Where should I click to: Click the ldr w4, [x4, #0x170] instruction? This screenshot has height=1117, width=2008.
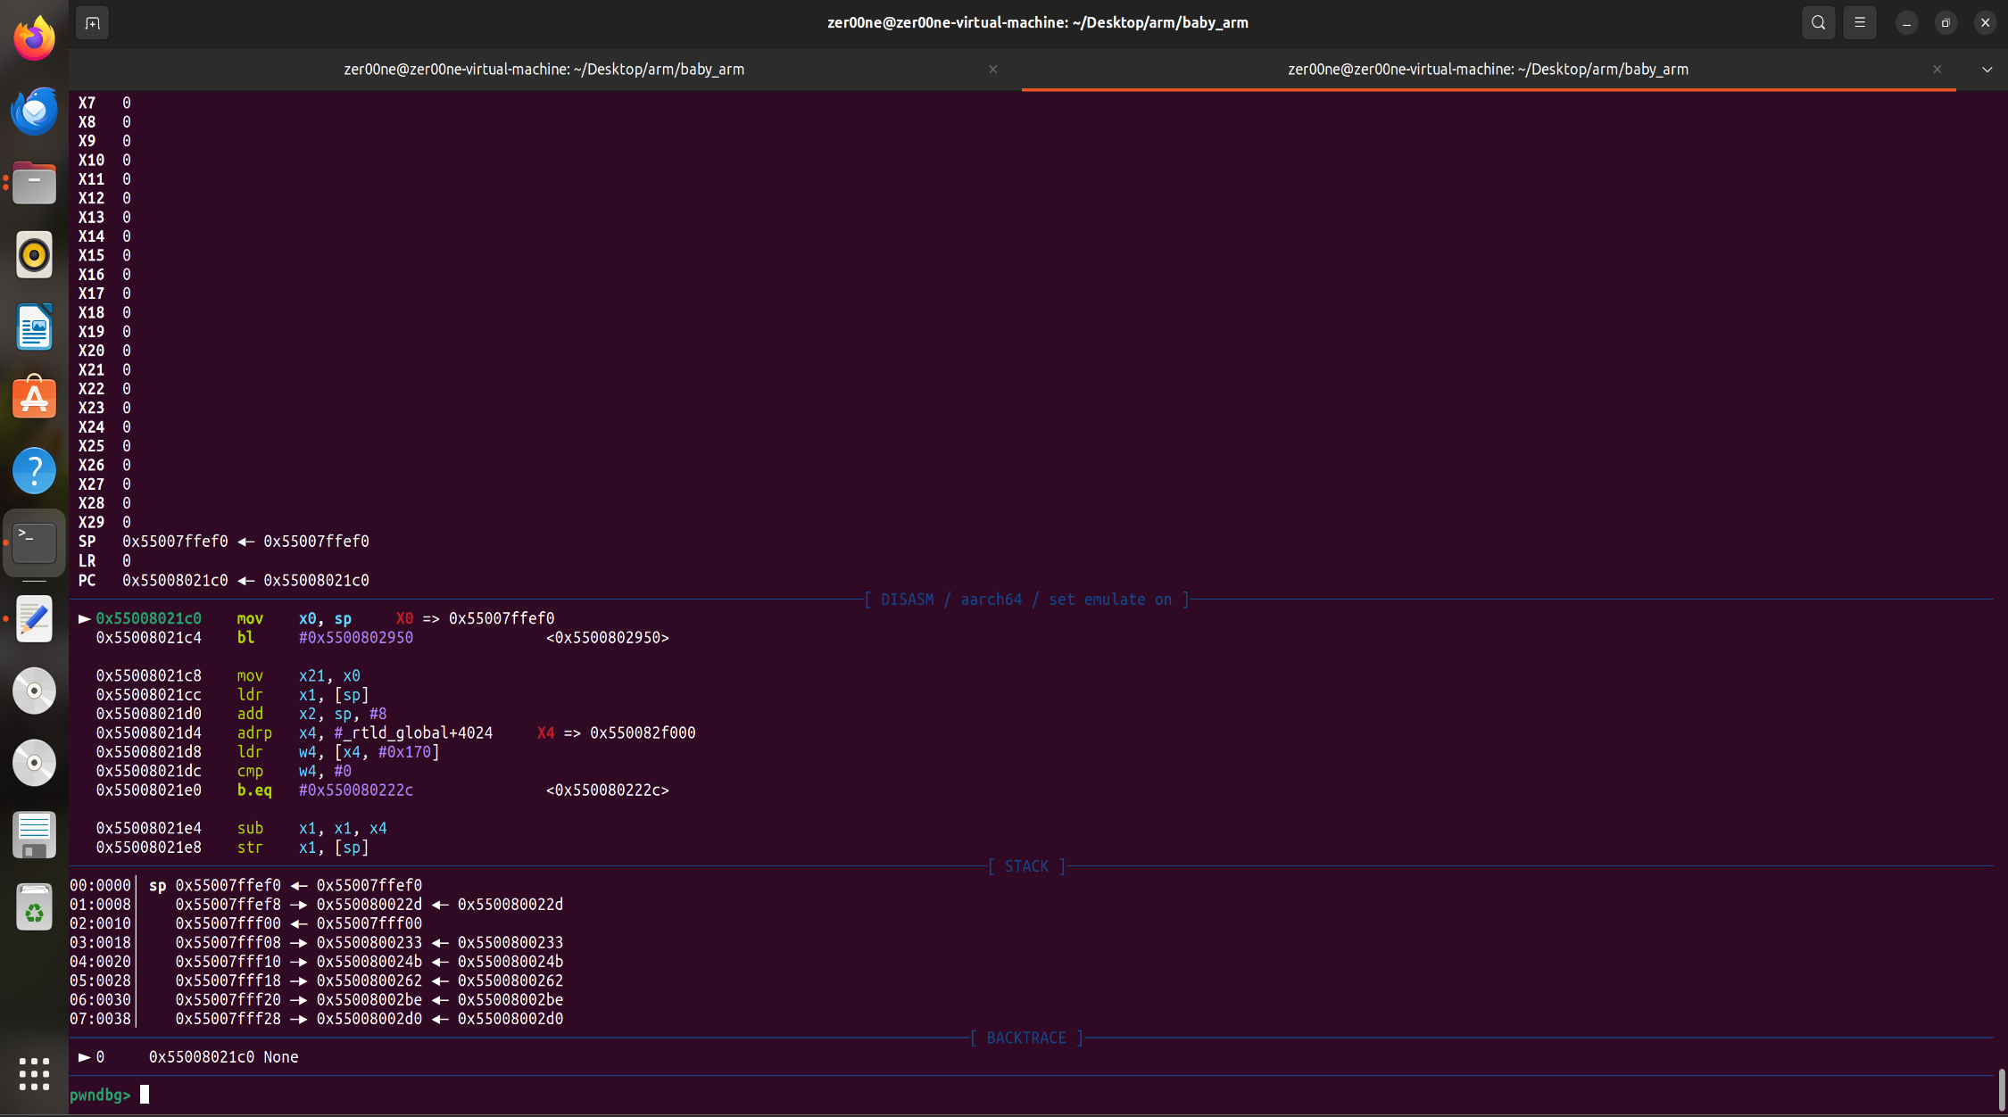[x=338, y=752]
